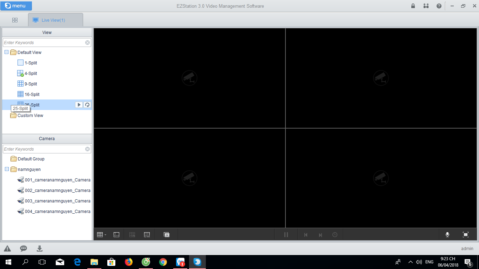This screenshot has height=269, width=479.
Task: Click the View panel keyword search field
Action: (44, 43)
